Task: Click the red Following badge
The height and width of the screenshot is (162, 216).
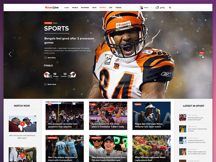Action: click(x=48, y=23)
